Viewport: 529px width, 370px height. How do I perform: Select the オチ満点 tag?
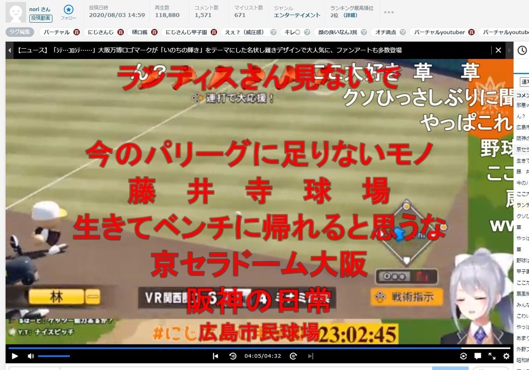pyautogui.click(x=386, y=32)
